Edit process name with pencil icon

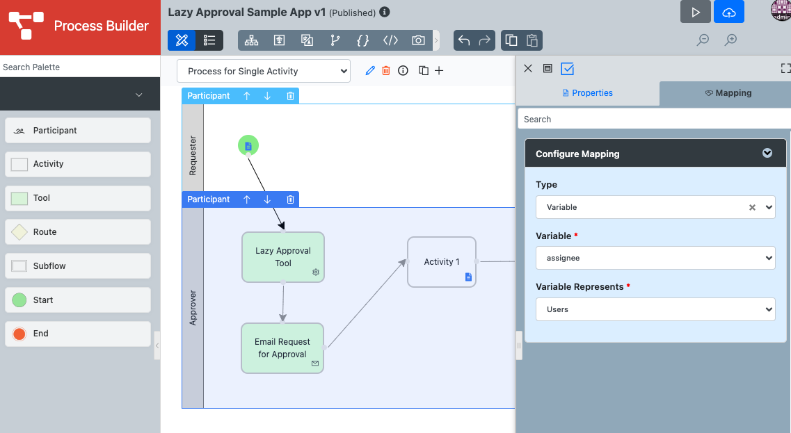[x=370, y=71]
